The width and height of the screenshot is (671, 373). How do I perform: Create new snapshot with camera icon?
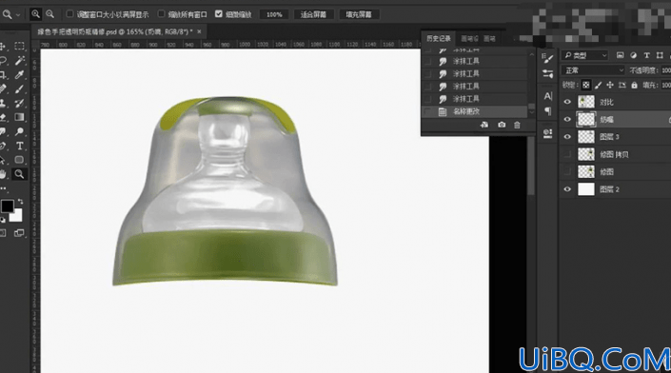[x=502, y=125]
